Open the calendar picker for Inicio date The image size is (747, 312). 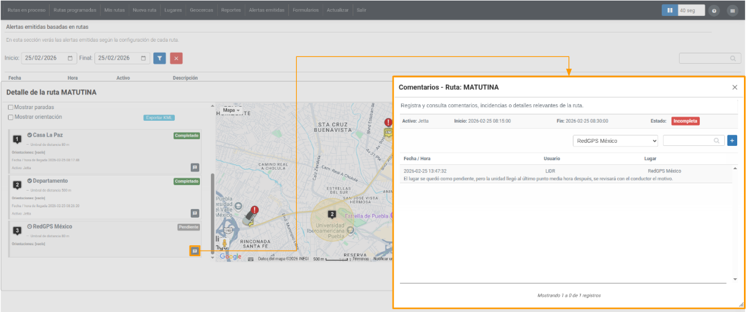(70, 58)
